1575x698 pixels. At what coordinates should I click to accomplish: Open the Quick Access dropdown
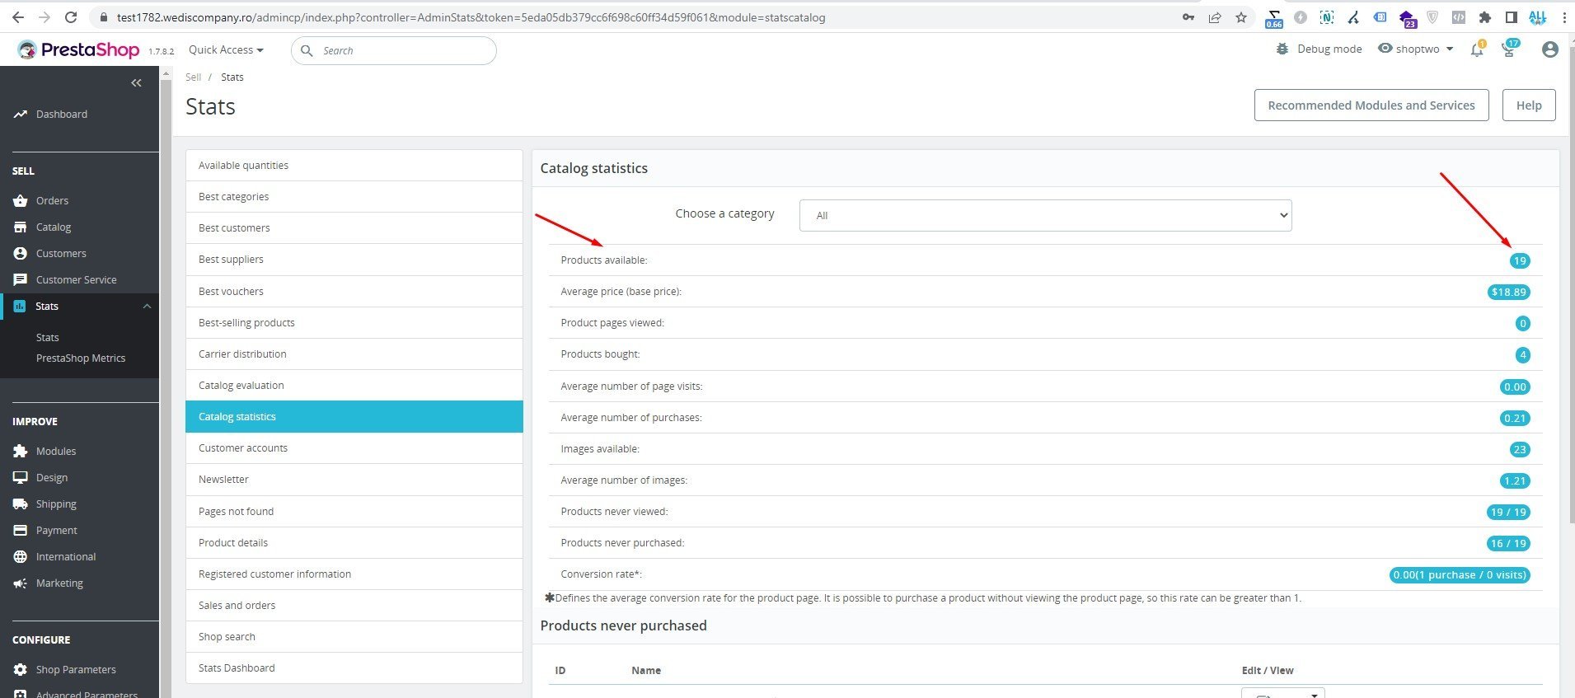point(226,49)
